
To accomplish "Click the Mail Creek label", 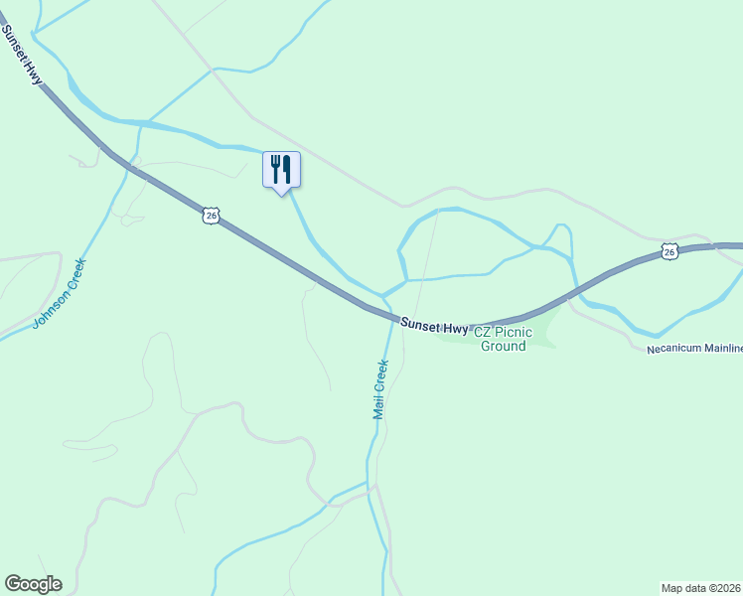I will pos(380,389).
